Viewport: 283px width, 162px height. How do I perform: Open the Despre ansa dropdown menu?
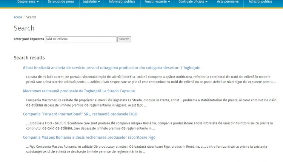point(28,2)
